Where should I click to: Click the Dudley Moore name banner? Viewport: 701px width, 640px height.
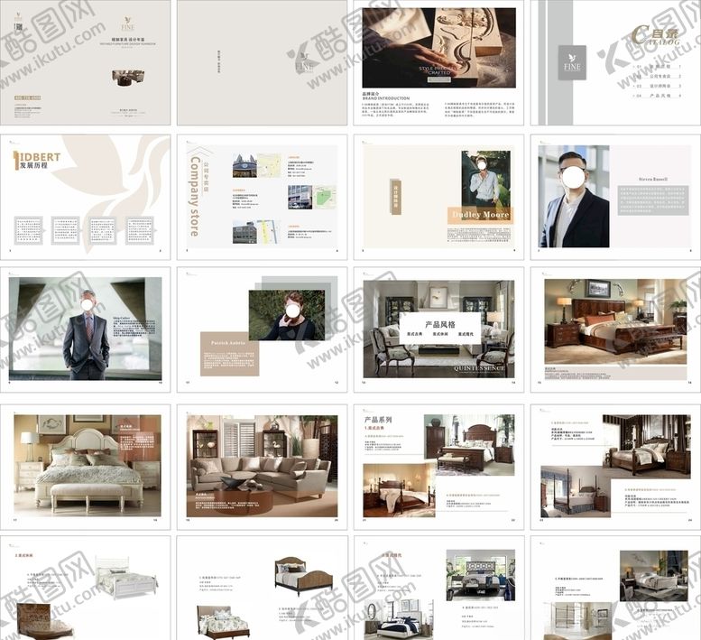(x=480, y=215)
